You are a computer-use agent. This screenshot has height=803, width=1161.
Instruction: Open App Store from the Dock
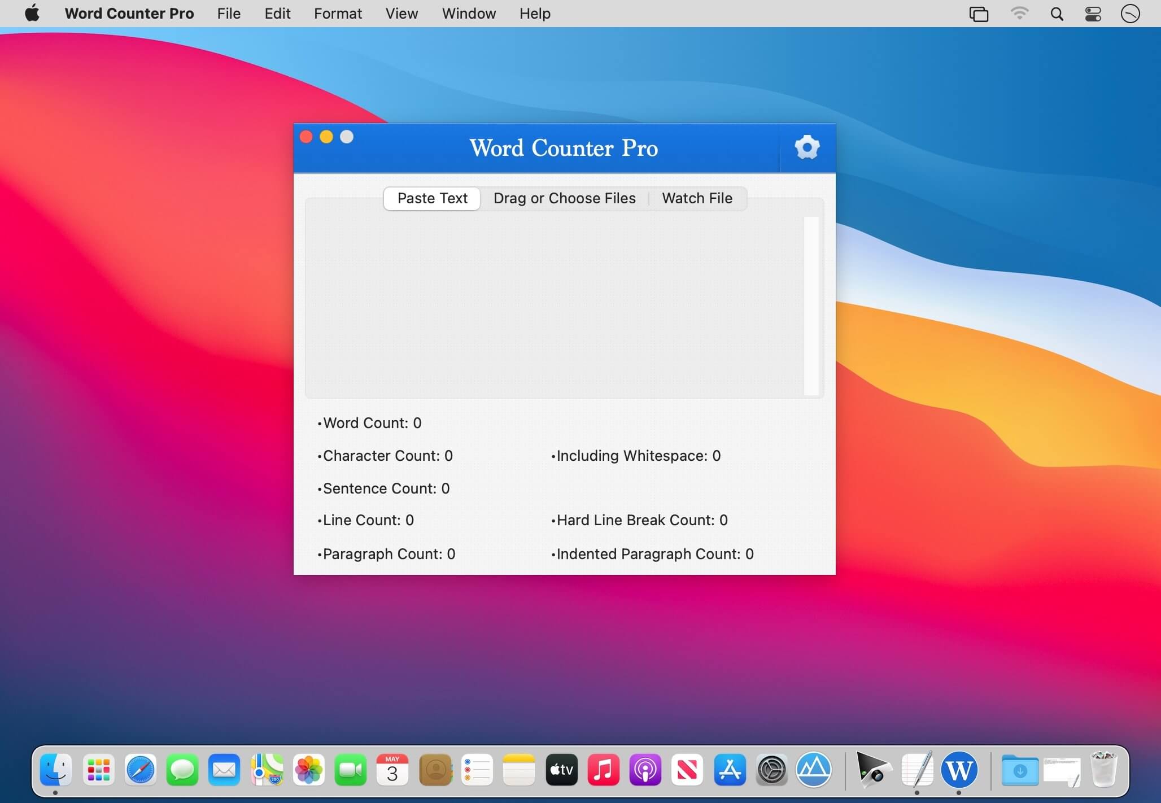[x=730, y=769]
